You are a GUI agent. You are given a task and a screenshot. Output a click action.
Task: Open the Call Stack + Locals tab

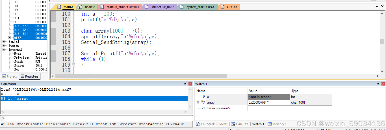[x=212, y=124]
